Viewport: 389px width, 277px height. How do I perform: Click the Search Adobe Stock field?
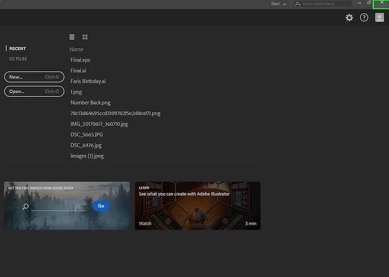click(323, 4)
